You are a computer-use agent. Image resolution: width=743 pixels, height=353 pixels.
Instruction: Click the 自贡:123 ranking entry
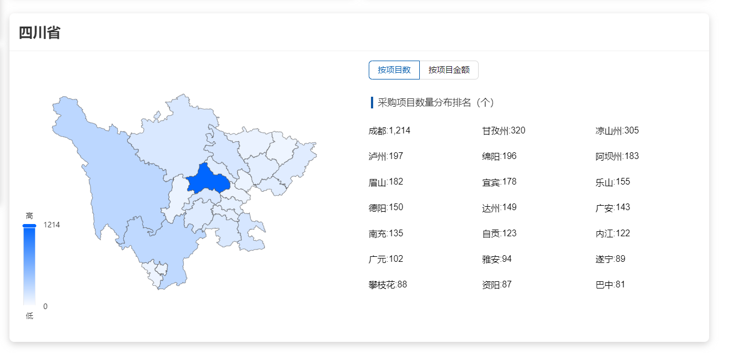[499, 233]
